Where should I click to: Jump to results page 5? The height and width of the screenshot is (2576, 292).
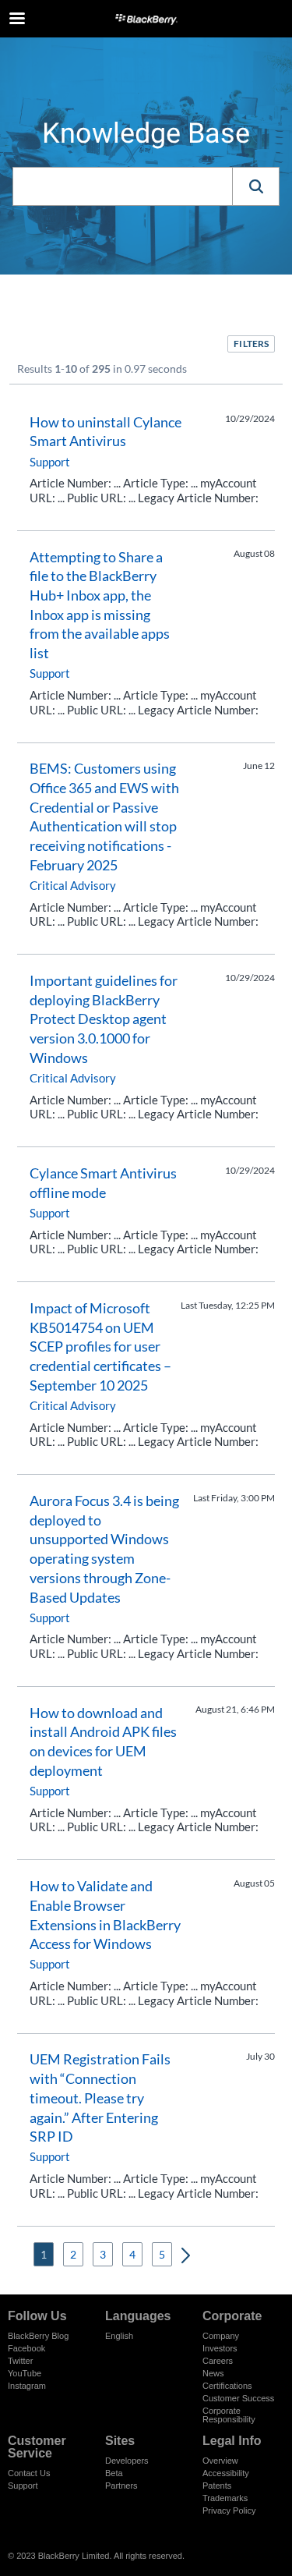(x=162, y=2254)
